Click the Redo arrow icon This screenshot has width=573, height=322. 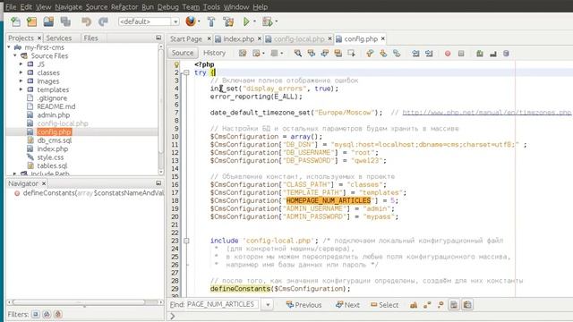pyautogui.click(x=103, y=21)
